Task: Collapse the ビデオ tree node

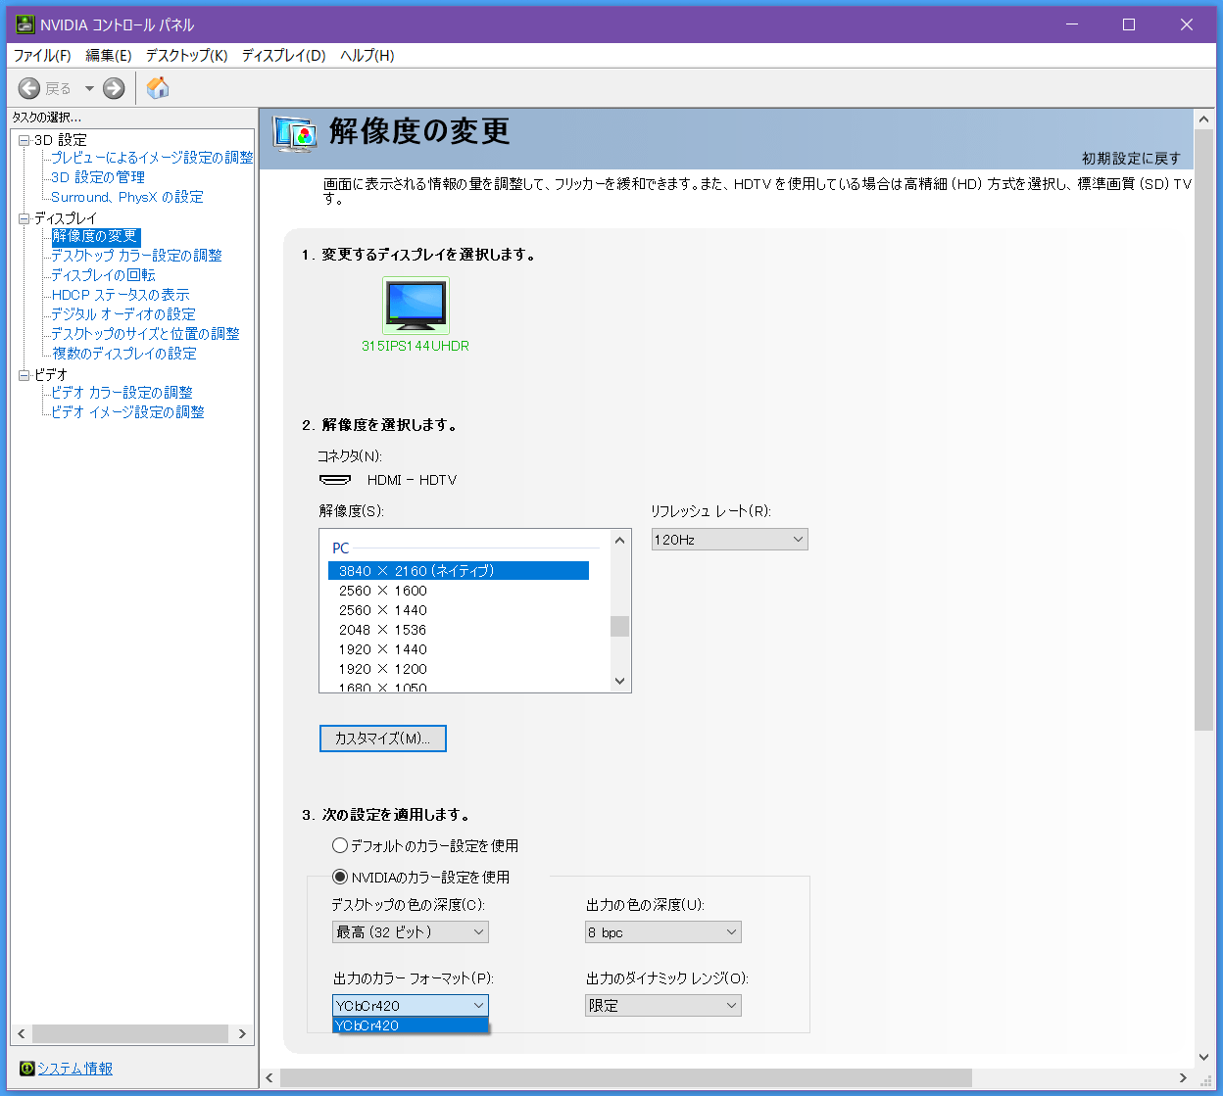Action: (x=24, y=375)
